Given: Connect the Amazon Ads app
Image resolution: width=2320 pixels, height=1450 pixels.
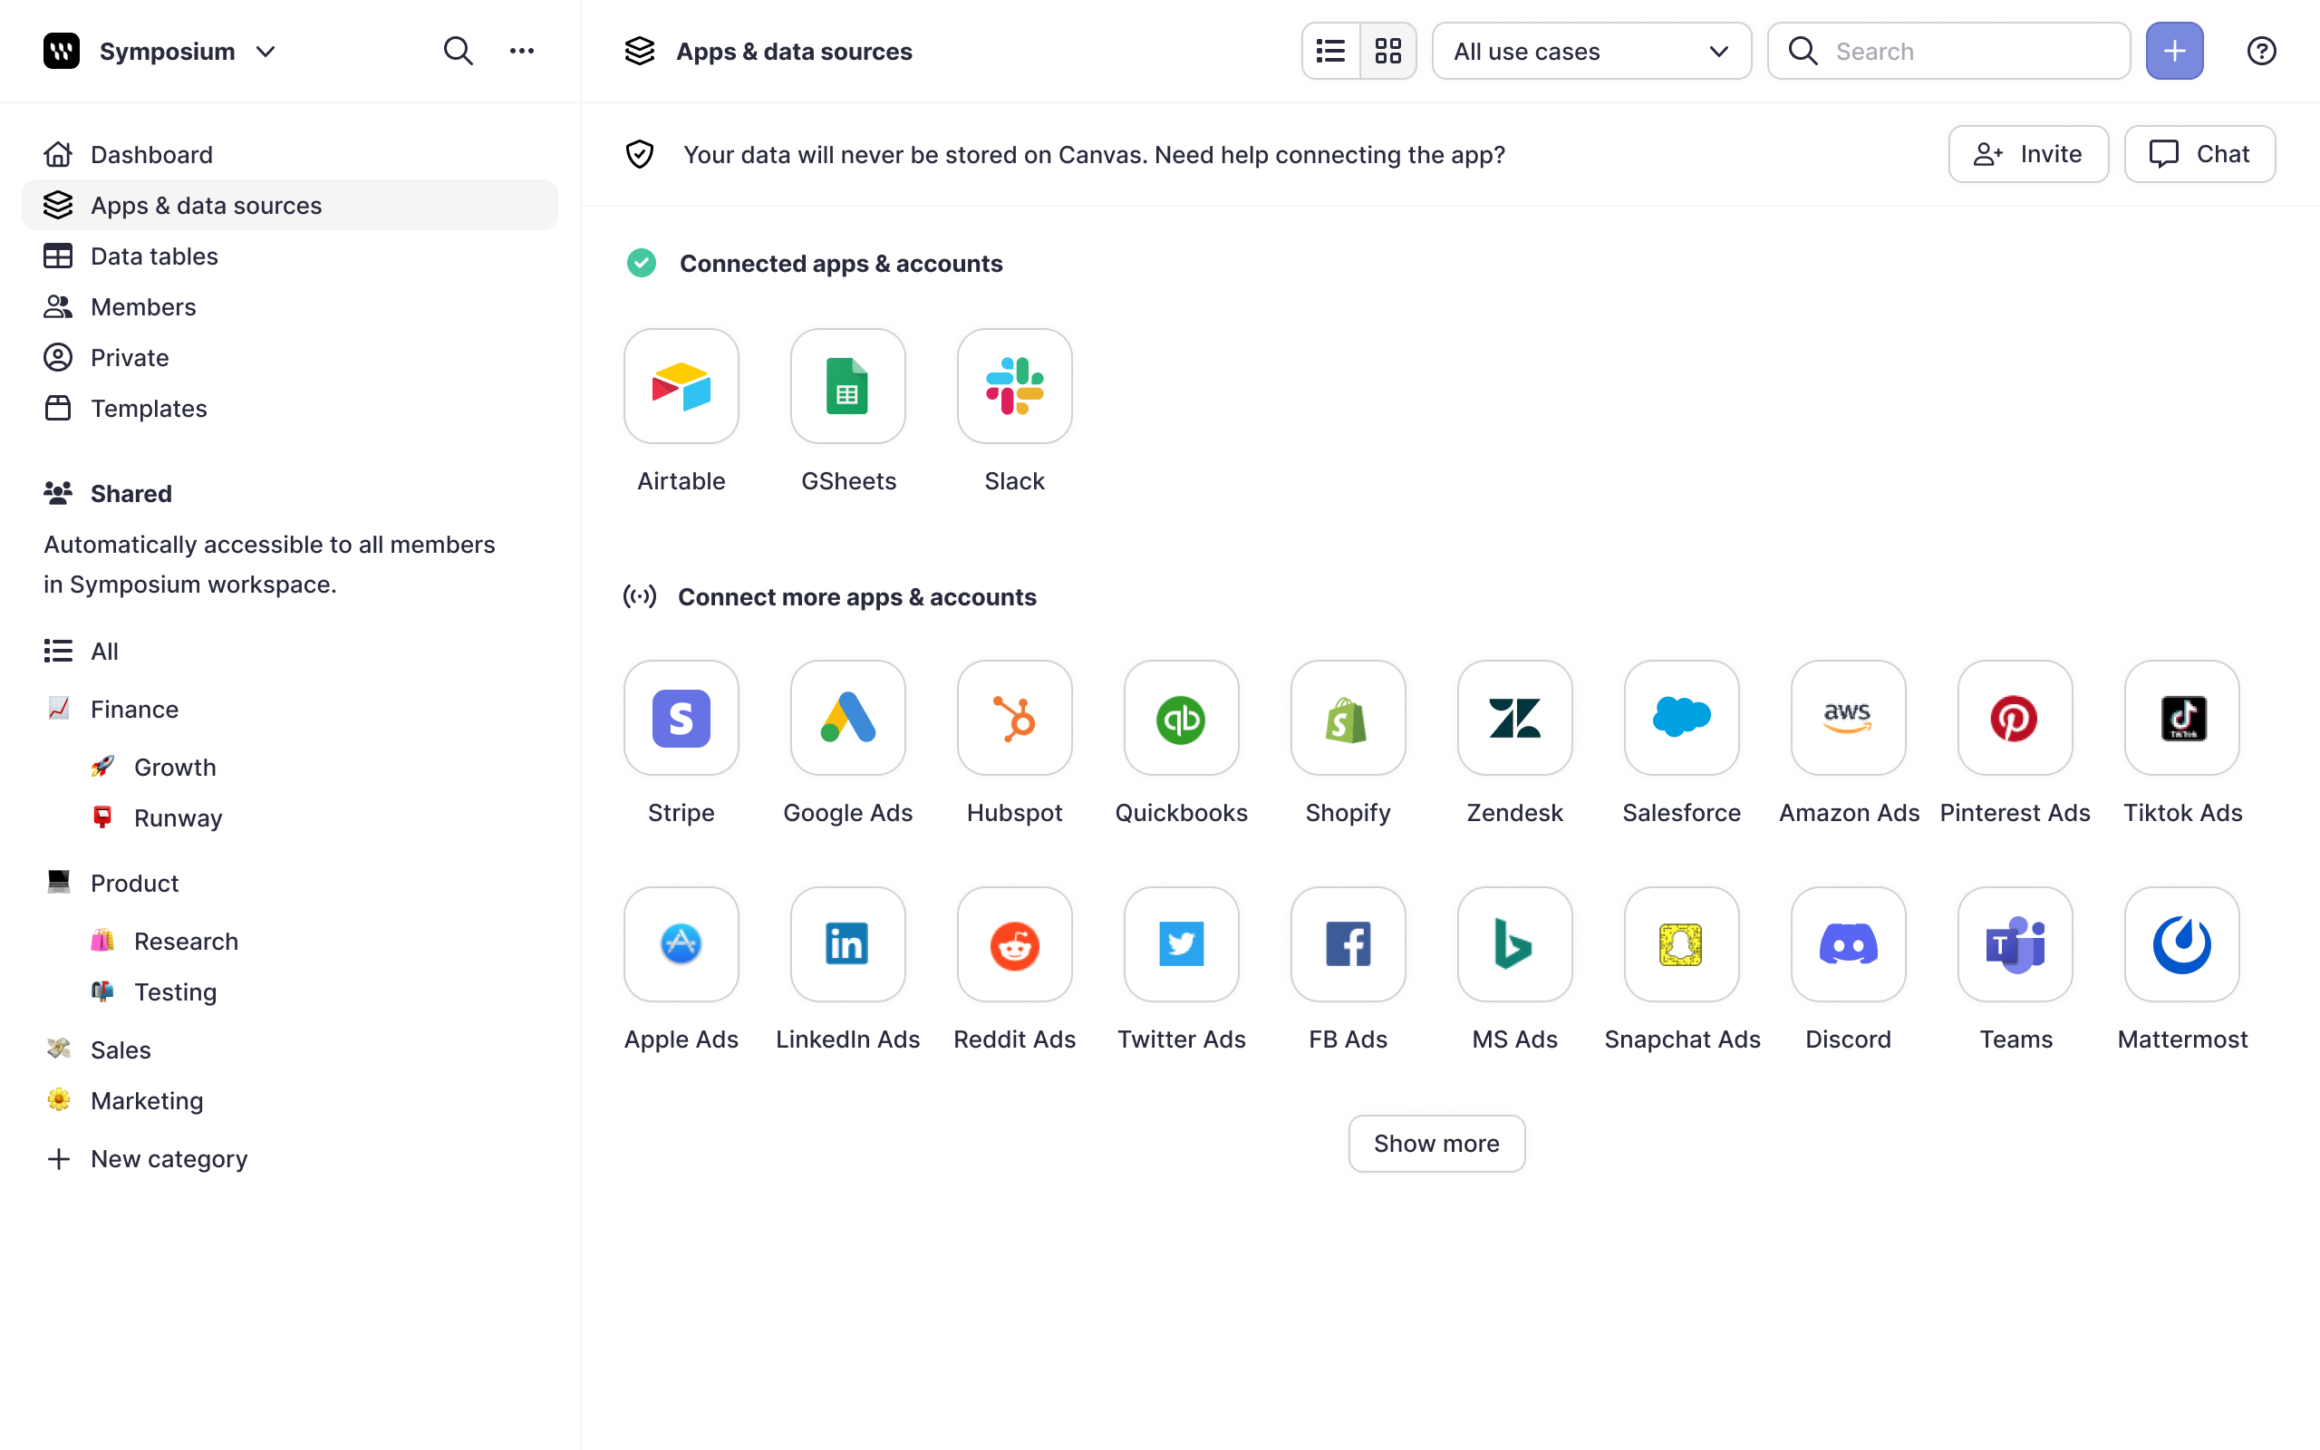Looking at the screenshot, I should pos(1849,718).
